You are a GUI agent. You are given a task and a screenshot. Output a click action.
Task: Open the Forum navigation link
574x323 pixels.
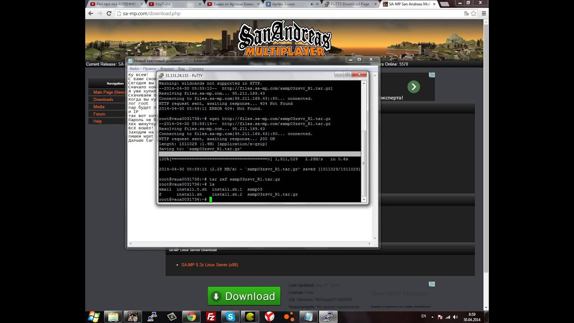[x=99, y=114]
